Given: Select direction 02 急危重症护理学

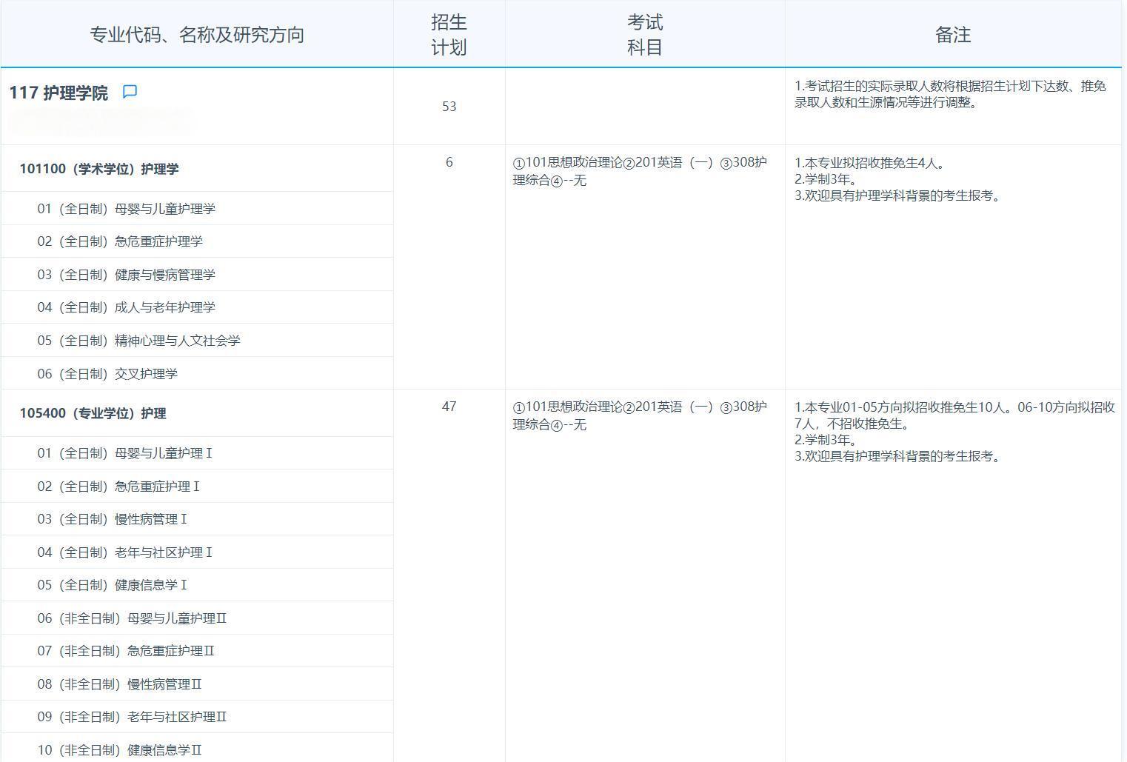Looking at the screenshot, I should (122, 241).
